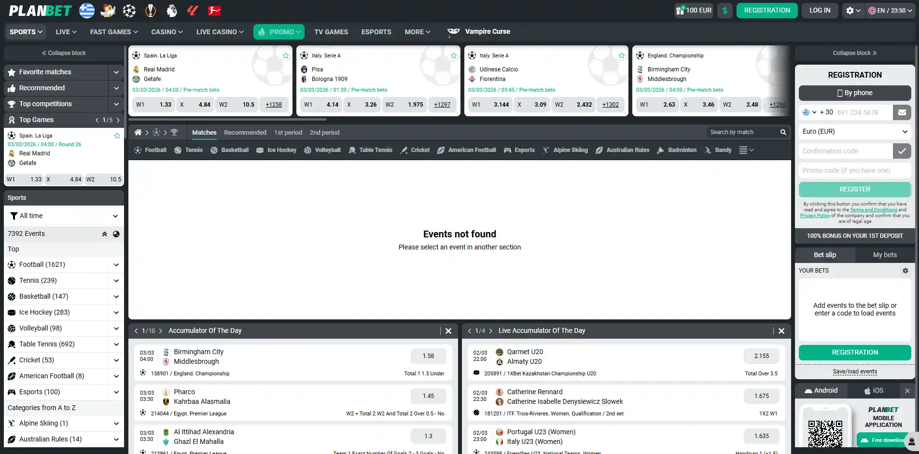Click the REGISTER button in form
919x454 pixels.
click(855, 190)
